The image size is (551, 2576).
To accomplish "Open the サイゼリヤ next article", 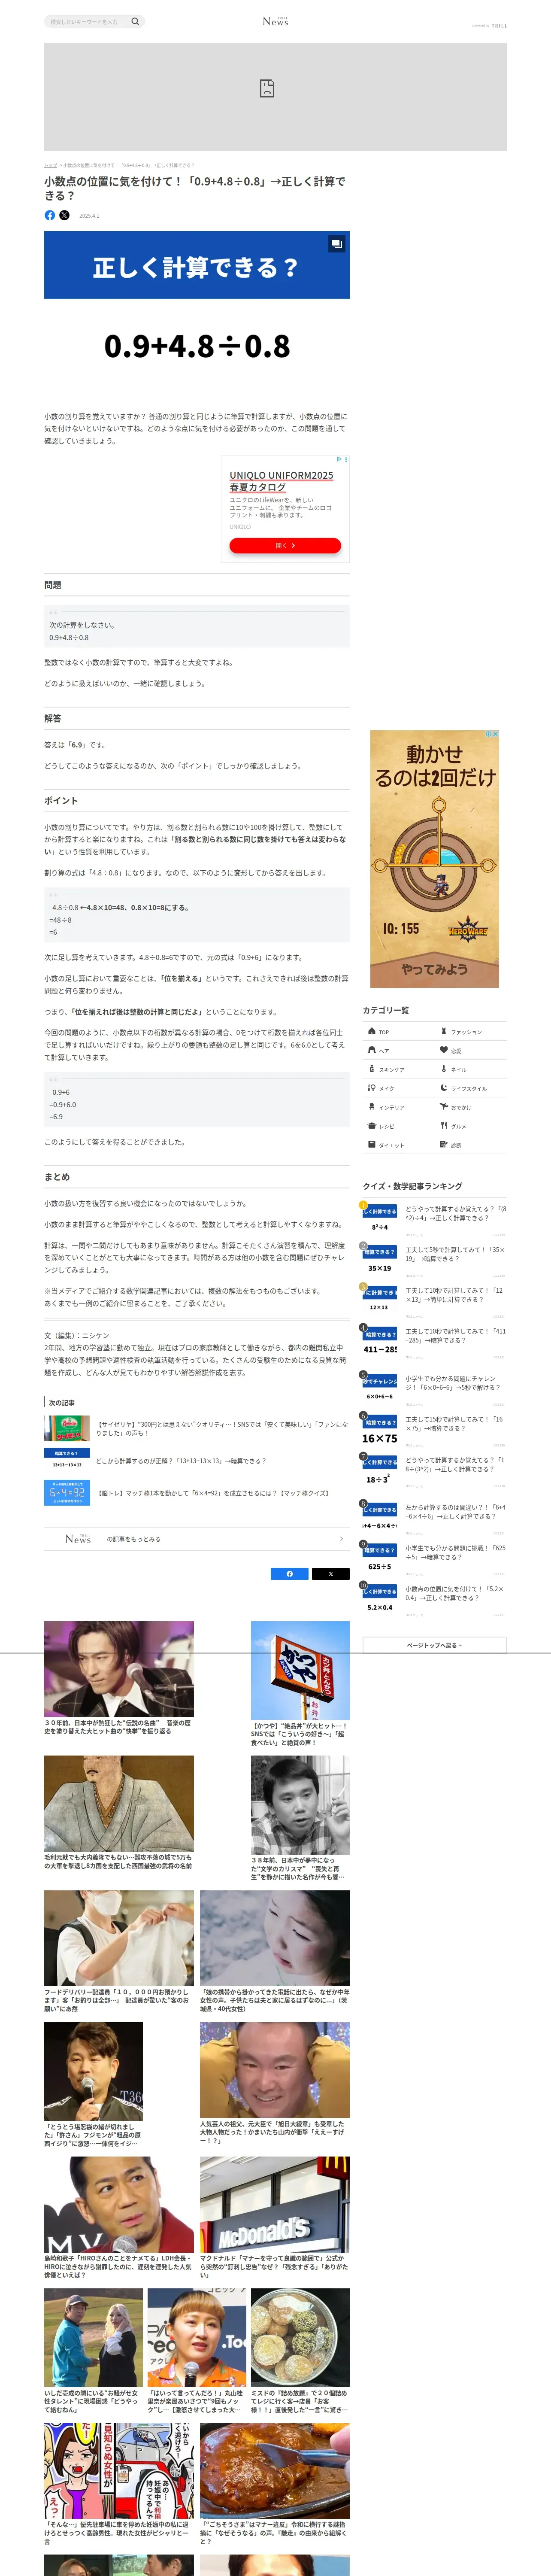I will click(x=196, y=1428).
